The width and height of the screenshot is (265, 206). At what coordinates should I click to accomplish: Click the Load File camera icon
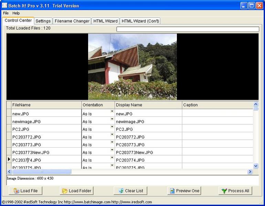[x=17, y=191]
